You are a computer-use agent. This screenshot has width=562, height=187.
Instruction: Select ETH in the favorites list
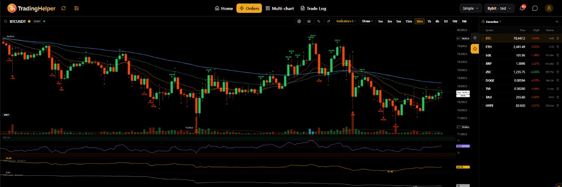520,47
